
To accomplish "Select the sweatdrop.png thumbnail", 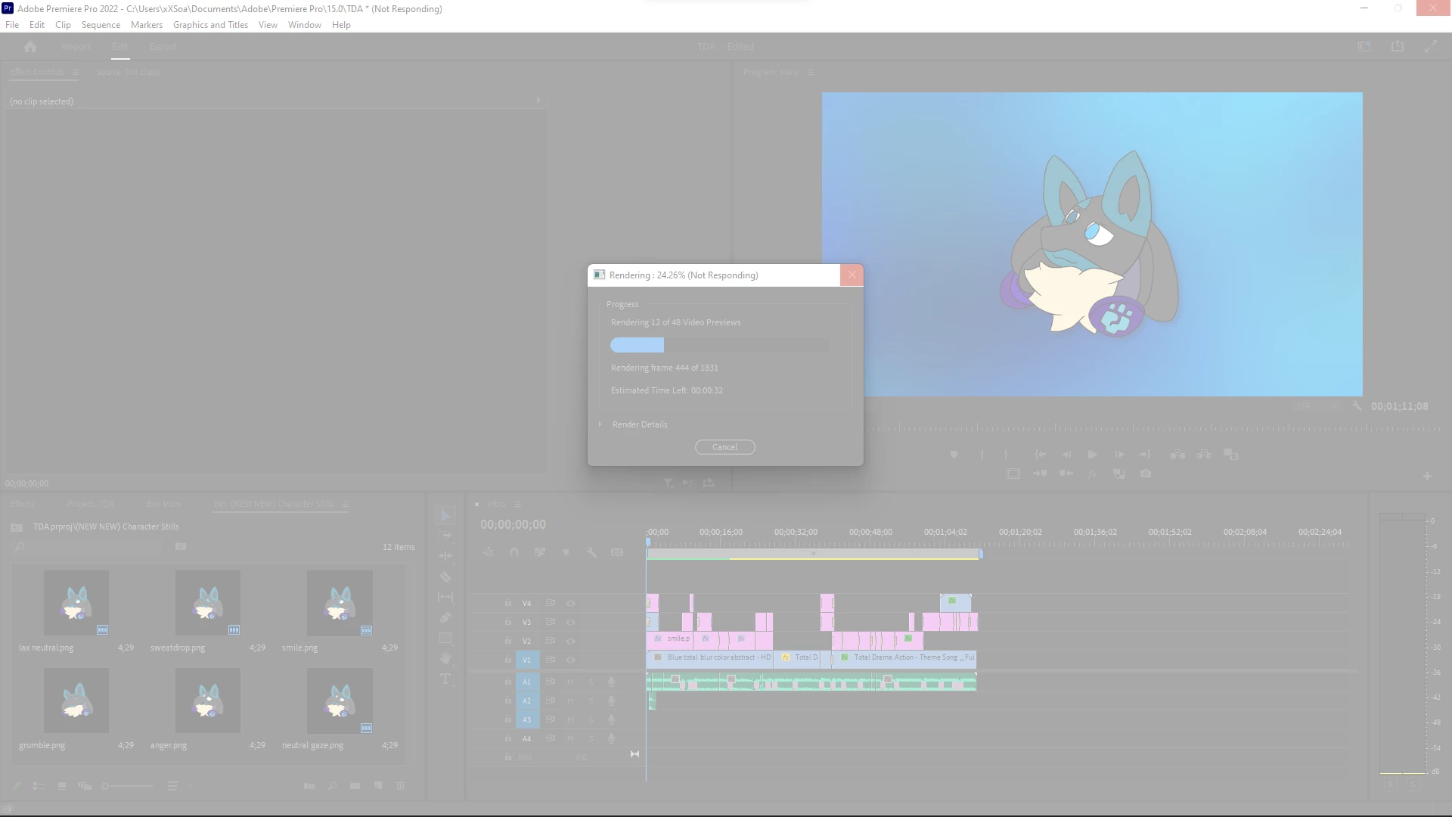I will [208, 603].
